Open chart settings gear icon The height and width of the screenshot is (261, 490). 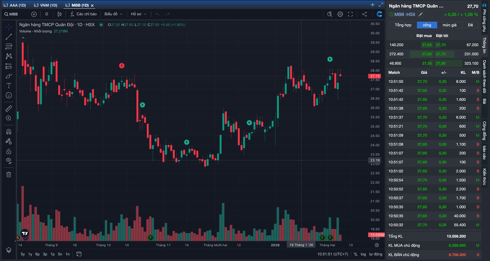click(340, 14)
